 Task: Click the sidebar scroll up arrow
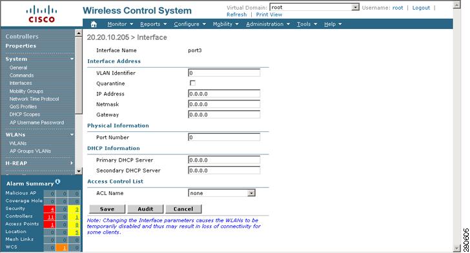pos(79,33)
